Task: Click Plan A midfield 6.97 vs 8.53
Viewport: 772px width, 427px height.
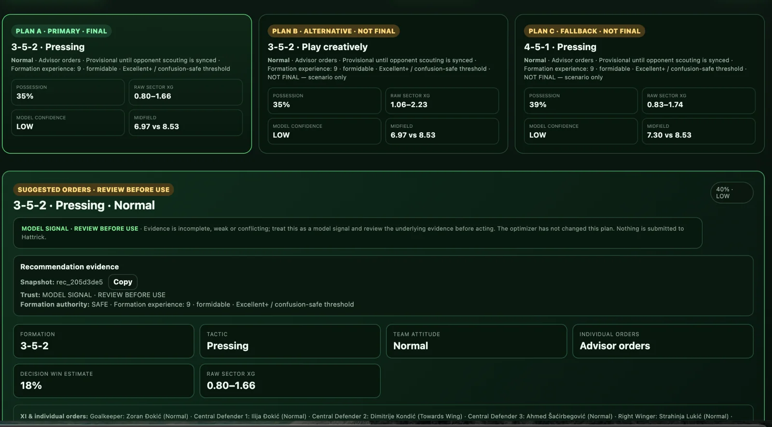Action: [185, 123]
